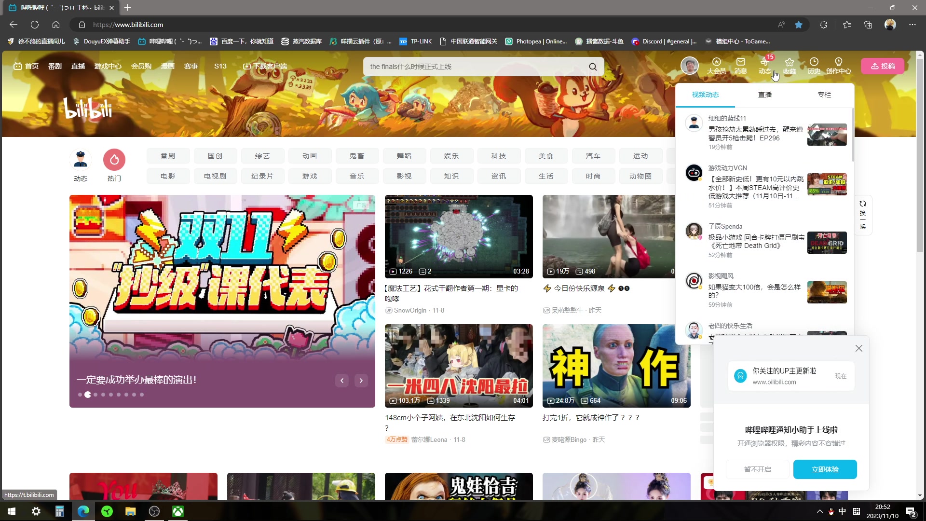Toggle the bookmark star in the address bar
This screenshot has width=926, height=521.
tap(799, 25)
